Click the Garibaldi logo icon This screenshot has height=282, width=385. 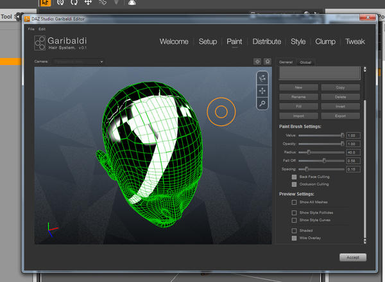[x=40, y=43]
